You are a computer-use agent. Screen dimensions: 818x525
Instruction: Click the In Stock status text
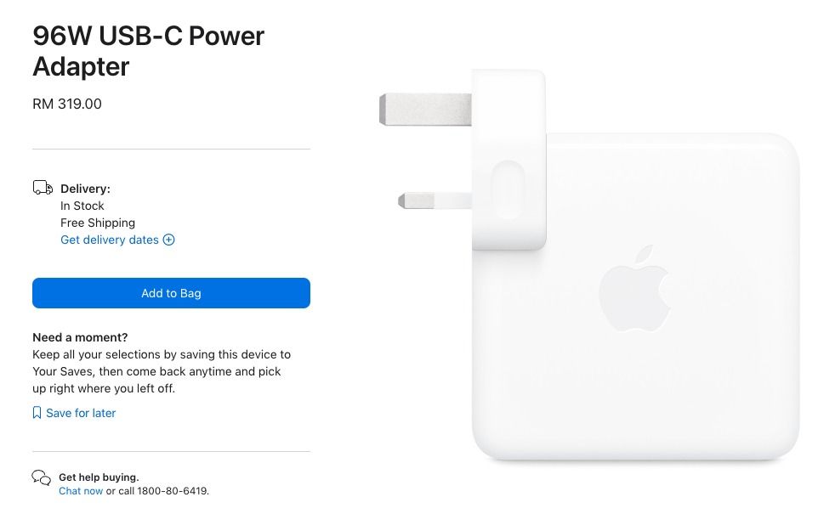point(82,206)
